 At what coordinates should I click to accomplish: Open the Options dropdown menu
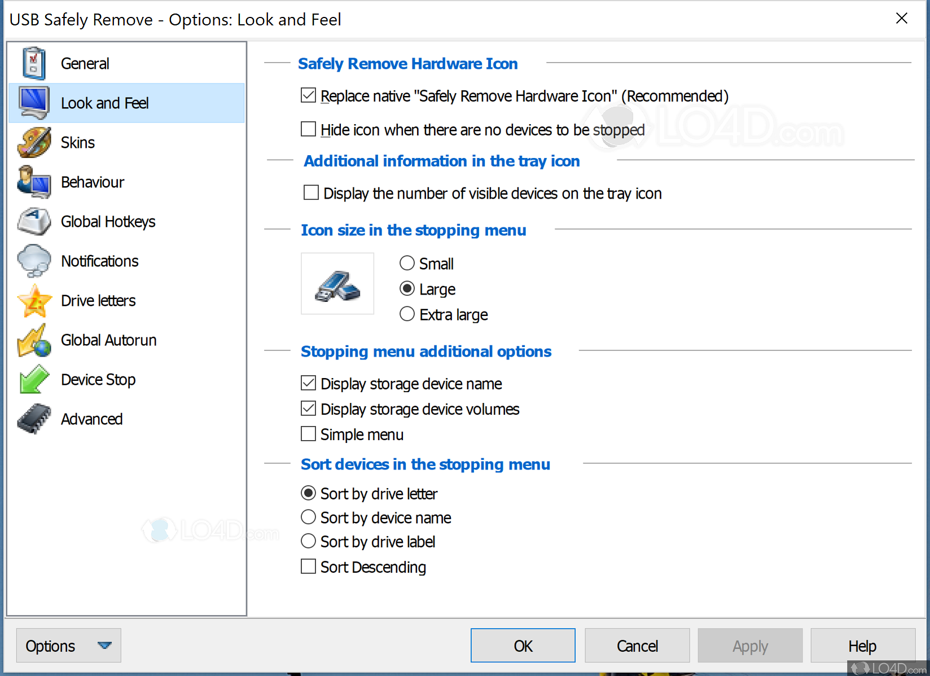point(68,645)
